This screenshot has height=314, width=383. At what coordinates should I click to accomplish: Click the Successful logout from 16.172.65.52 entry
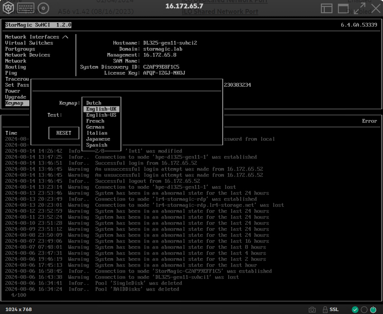(x=147, y=181)
